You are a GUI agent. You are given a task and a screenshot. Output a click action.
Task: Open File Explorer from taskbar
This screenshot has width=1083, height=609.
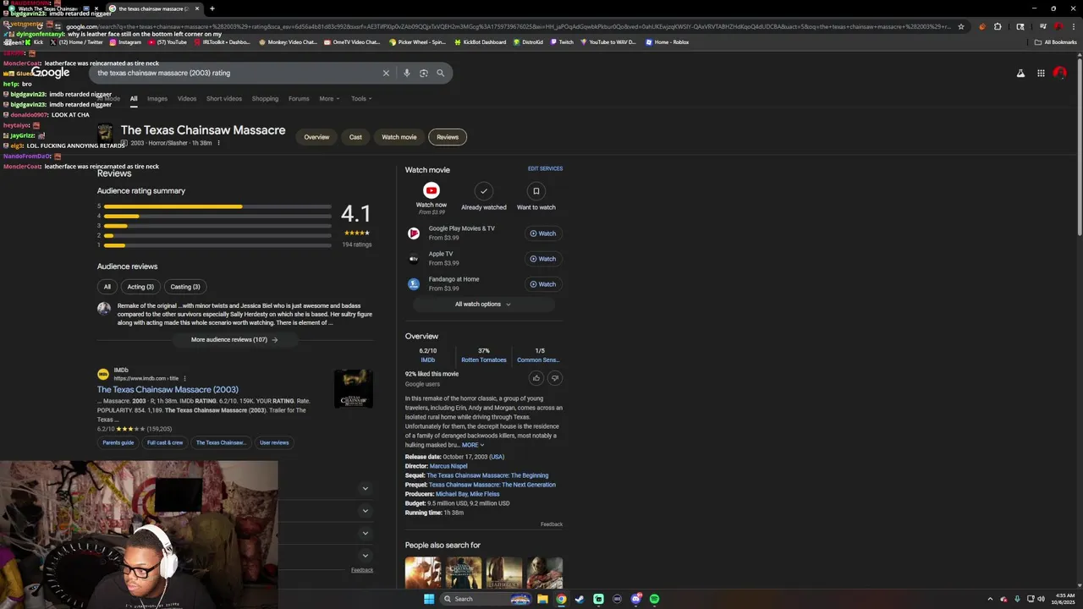pyautogui.click(x=541, y=599)
